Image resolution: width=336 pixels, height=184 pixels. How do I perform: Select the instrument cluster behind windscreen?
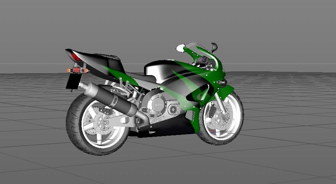click(x=203, y=59)
